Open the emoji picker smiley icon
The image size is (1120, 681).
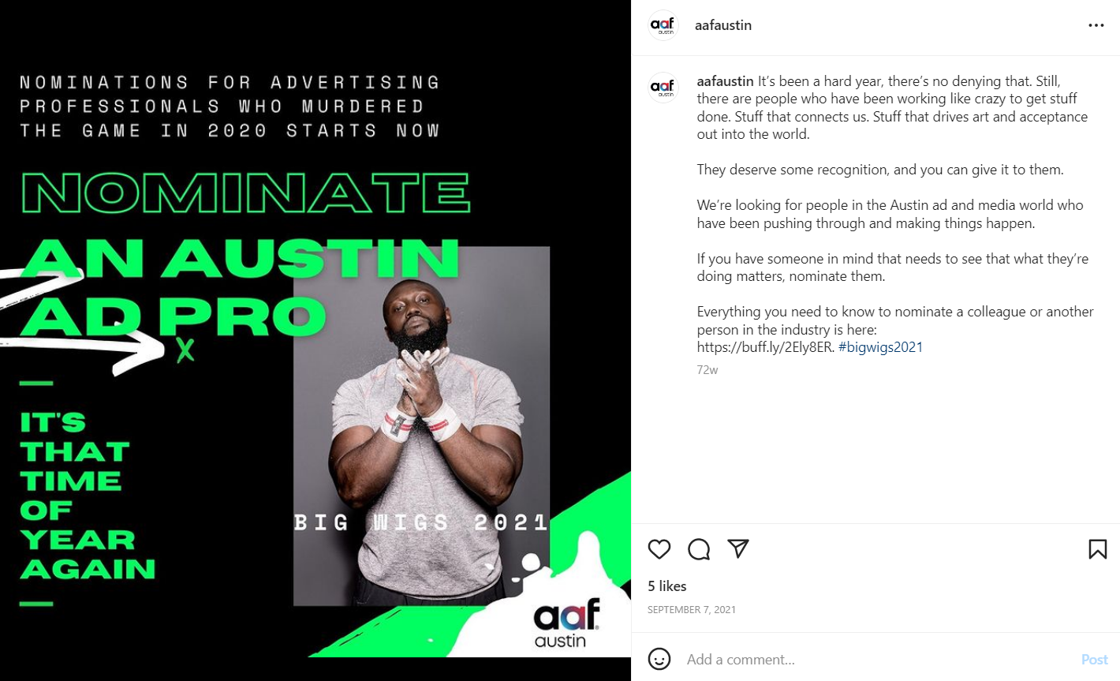659,659
